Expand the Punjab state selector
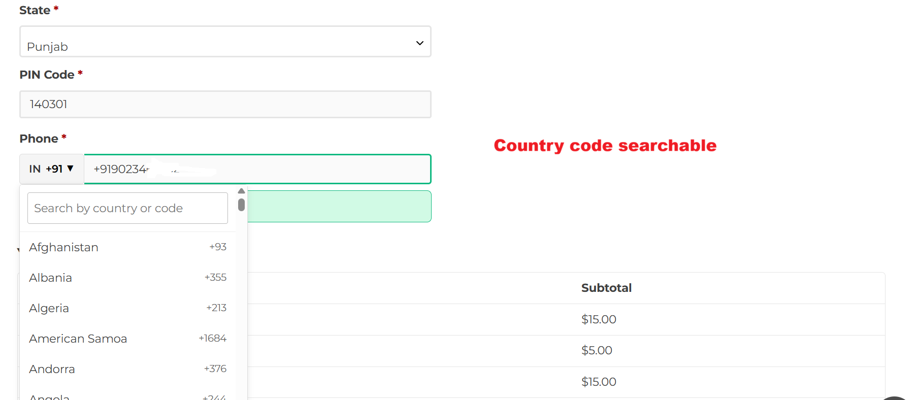Image resolution: width=916 pixels, height=400 pixels. pos(225,42)
